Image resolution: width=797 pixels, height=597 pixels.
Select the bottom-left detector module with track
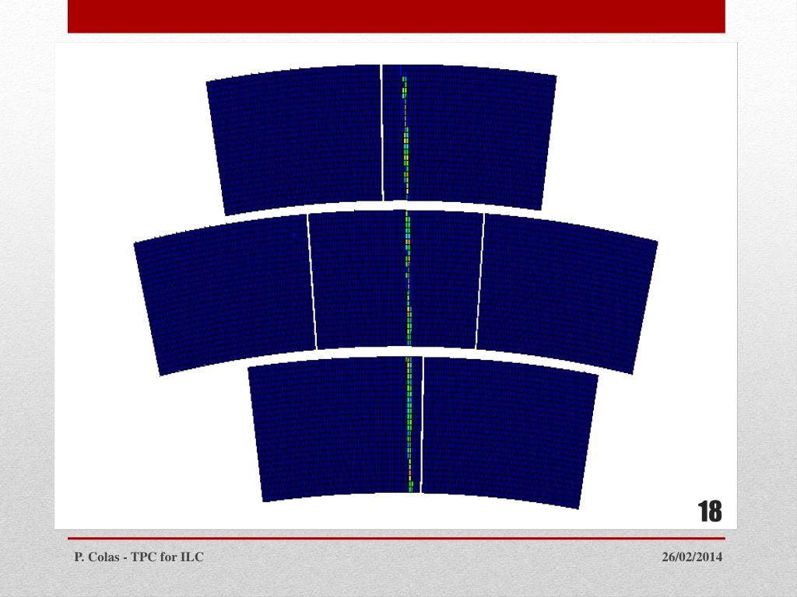pyautogui.click(x=335, y=429)
